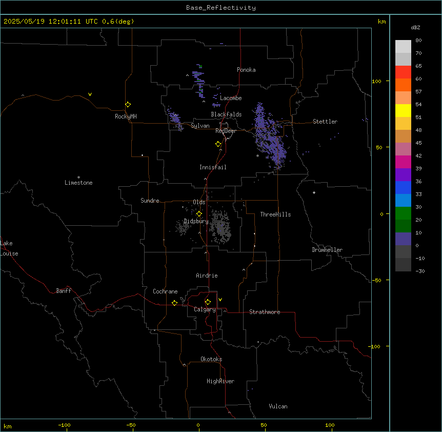Click the yellow diamond marker beside Olds
The width and height of the screenshot is (442, 432).
pos(199,214)
